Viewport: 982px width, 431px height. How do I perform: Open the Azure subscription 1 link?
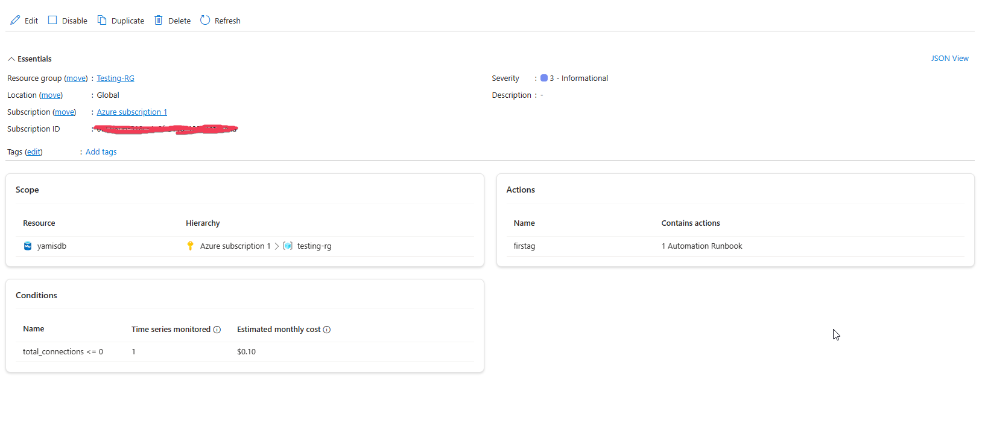132,112
